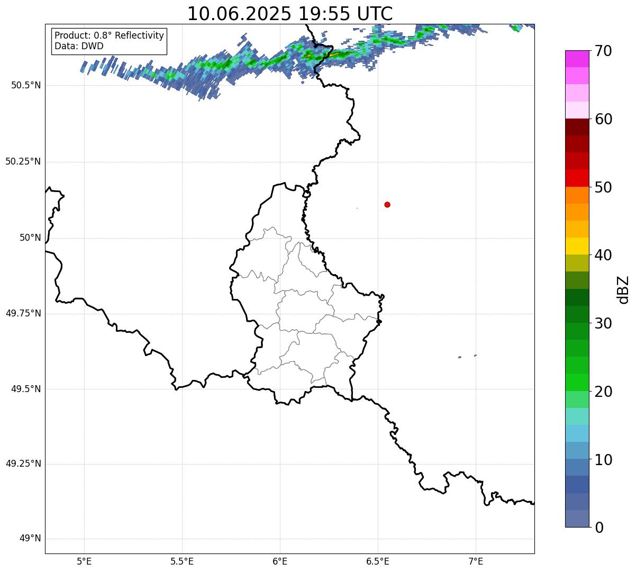
Task: Click the colorbar tick label 70
Action: [604, 51]
